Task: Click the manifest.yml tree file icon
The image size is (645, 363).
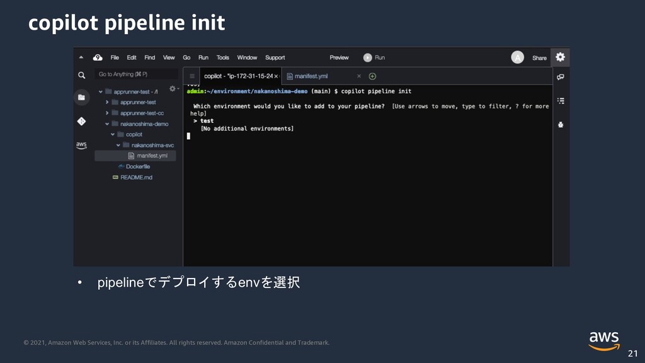Action: pos(131,156)
